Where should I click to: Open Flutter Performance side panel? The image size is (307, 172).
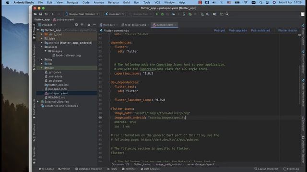pos(303,93)
